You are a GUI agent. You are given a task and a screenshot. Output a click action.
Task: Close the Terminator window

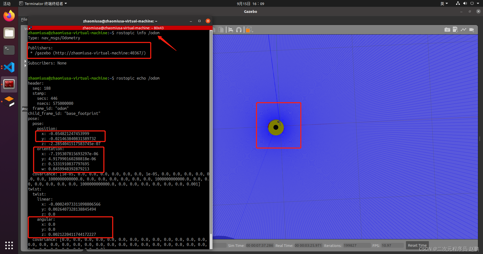[x=208, y=21]
